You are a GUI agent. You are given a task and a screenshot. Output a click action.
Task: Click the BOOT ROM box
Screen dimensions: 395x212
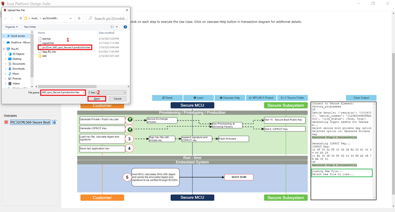tap(239, 177)
